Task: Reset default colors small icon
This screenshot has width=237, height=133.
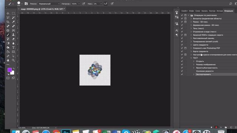Action: point(8,74)
